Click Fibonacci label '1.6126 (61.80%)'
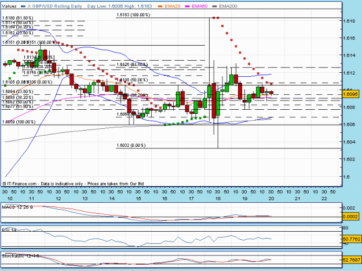The width and height of the screenshot is (362, 271). pyautogui.click(x=132, y=65)
